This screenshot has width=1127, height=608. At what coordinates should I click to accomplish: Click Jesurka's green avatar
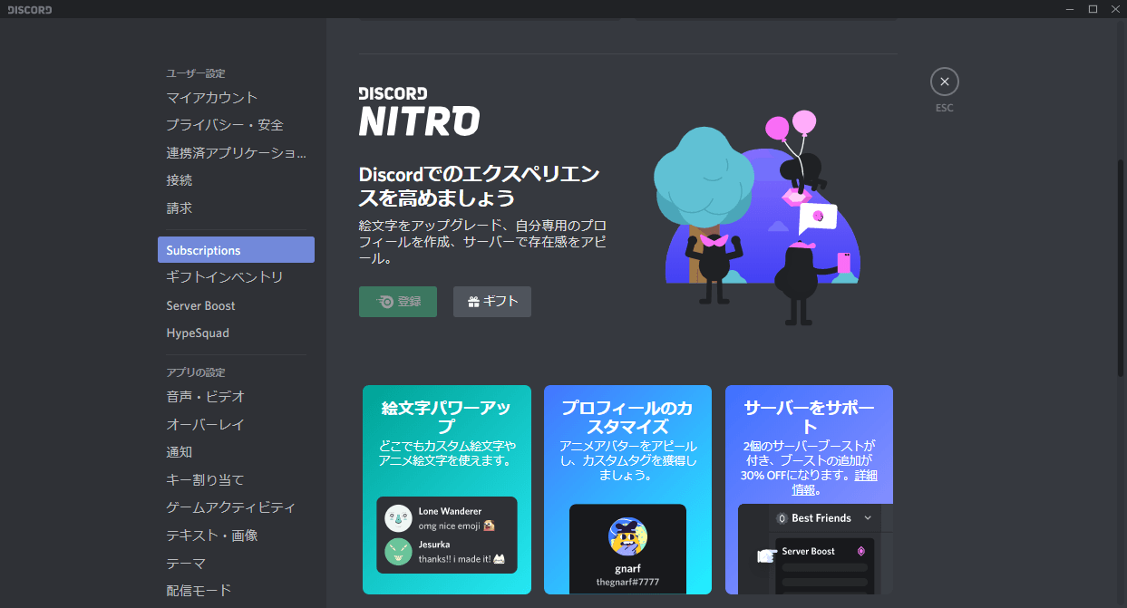398,552
